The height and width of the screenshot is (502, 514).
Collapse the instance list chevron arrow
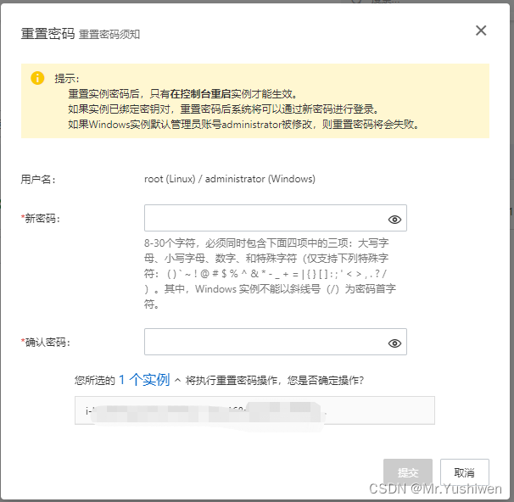pos(178,380)
